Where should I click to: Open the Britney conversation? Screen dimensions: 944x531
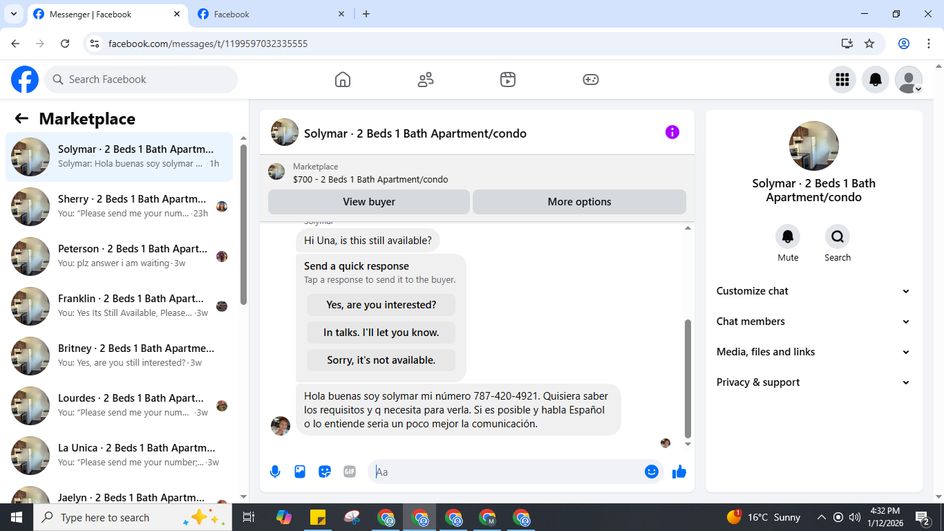(x=120, y=356)
